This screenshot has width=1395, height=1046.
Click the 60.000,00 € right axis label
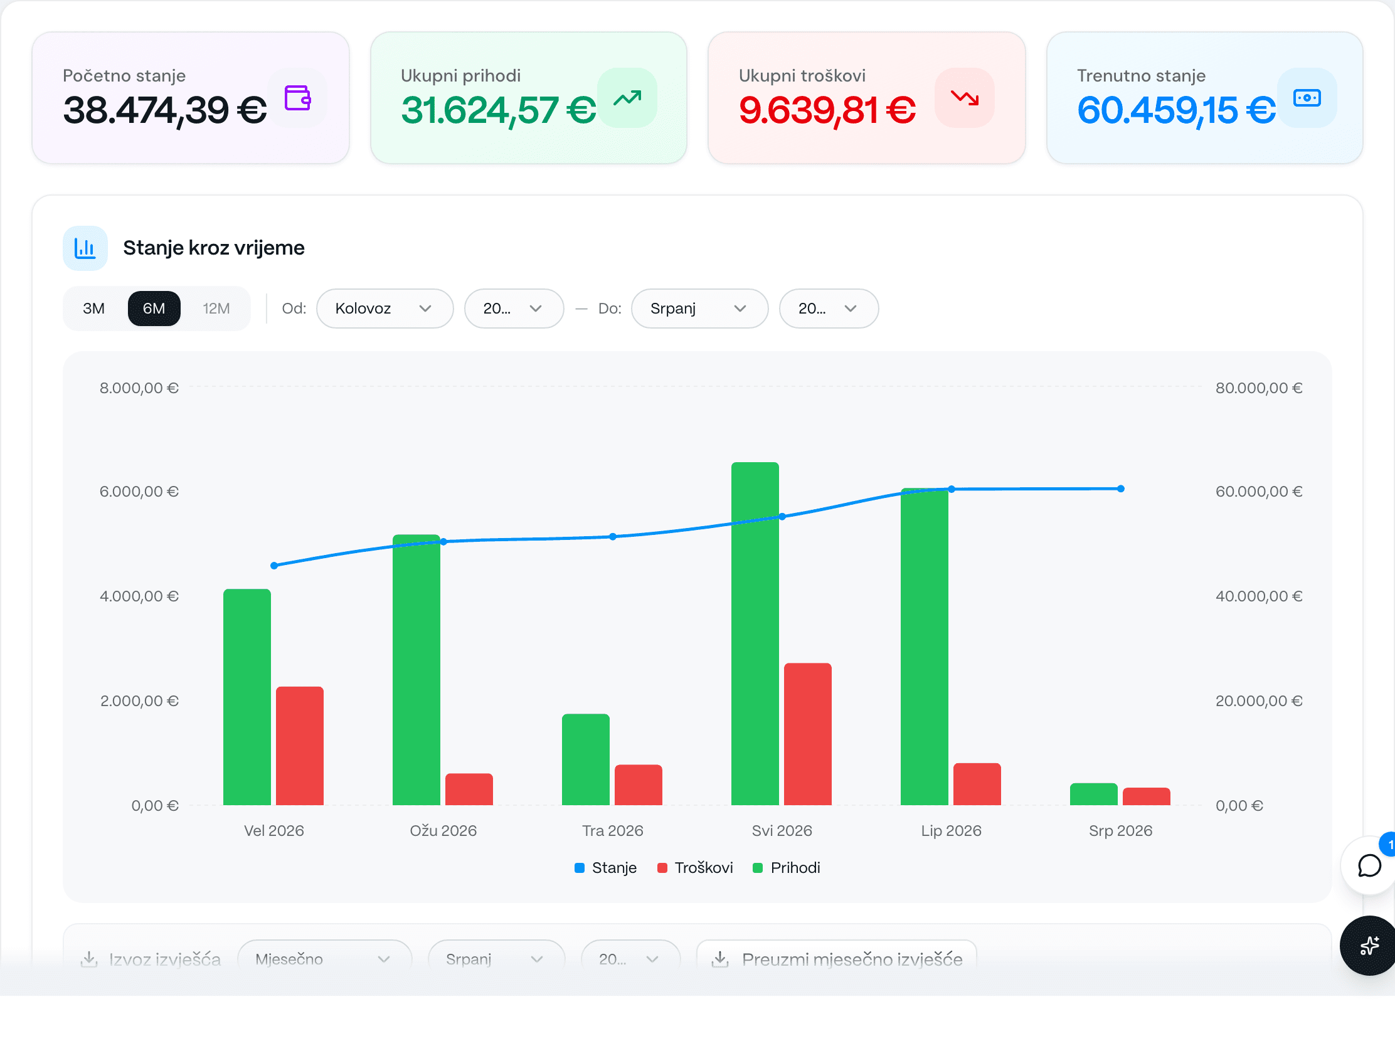(1260, 491)
